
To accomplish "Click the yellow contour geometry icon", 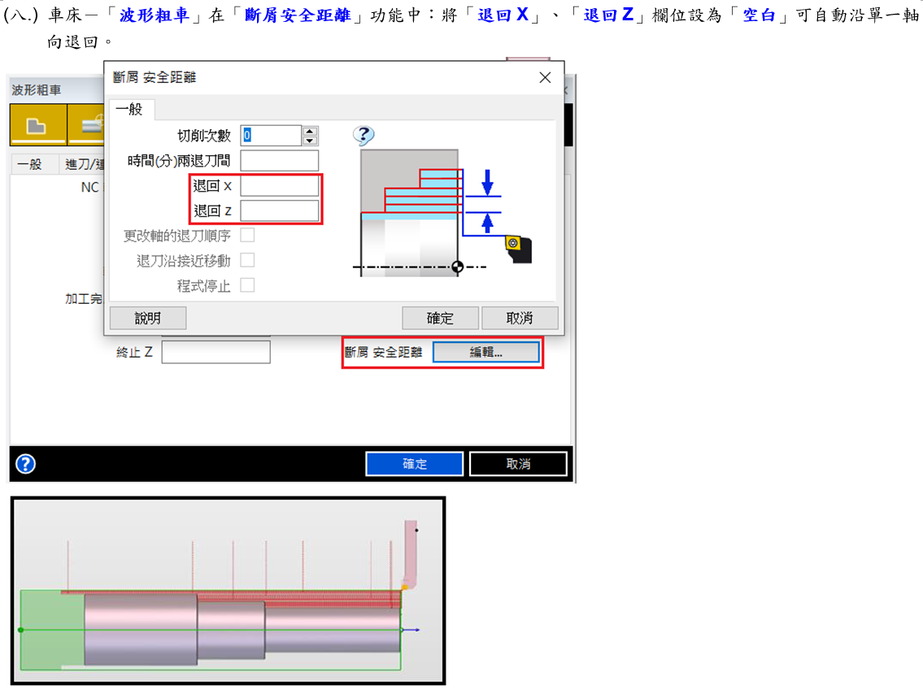I will pyautogui.click(x=37, y=126).
